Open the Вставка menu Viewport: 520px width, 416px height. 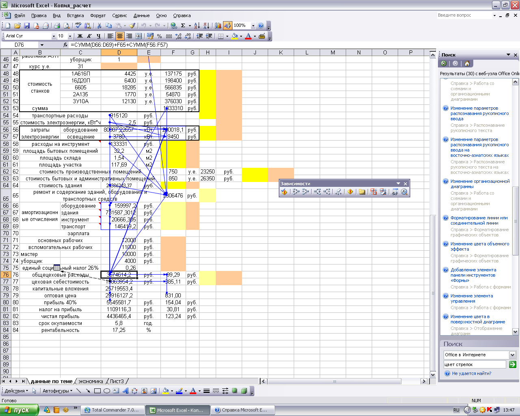coord(76,15)
